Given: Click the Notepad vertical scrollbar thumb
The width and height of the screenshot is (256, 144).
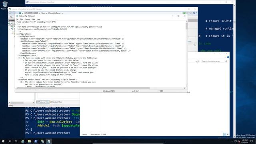Looking at the screenshot, I should tap(186, 26).
